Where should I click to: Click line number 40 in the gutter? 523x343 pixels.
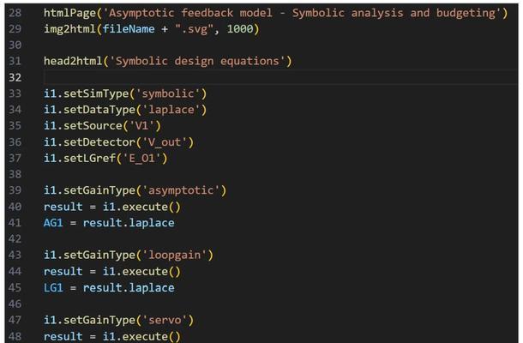click(15, 207)
